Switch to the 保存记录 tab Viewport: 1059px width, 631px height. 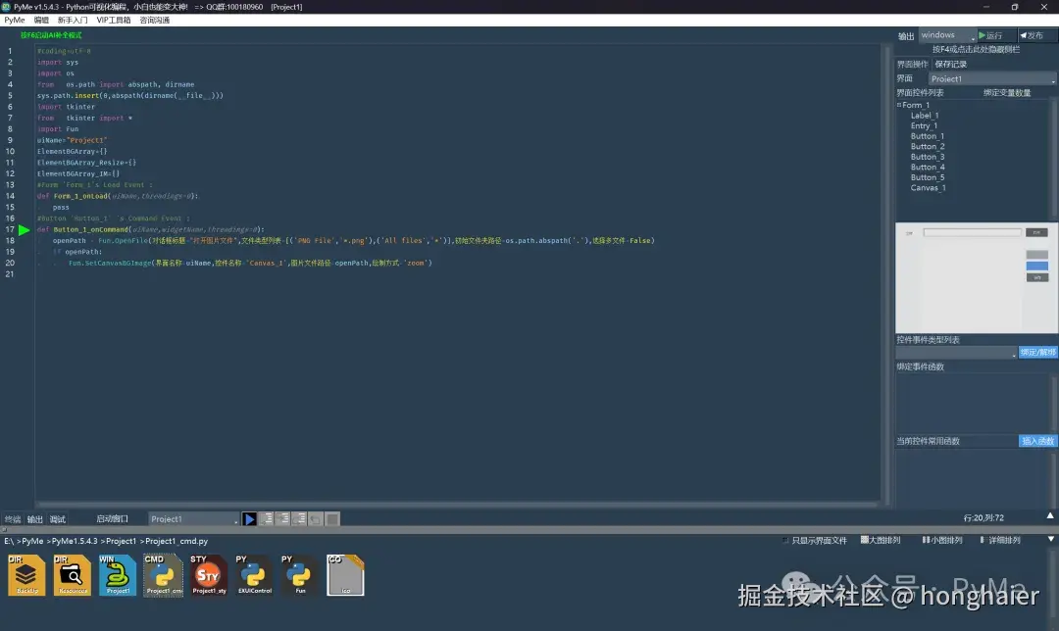pos(951,64)
